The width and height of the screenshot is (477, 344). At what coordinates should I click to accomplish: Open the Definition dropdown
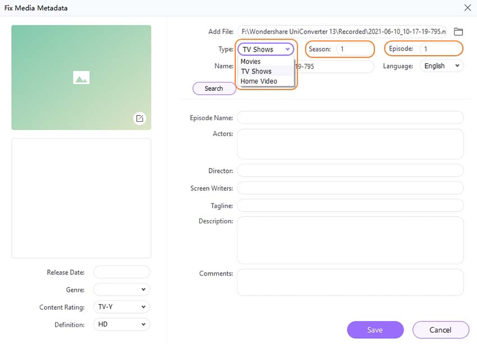click(121, 324)
